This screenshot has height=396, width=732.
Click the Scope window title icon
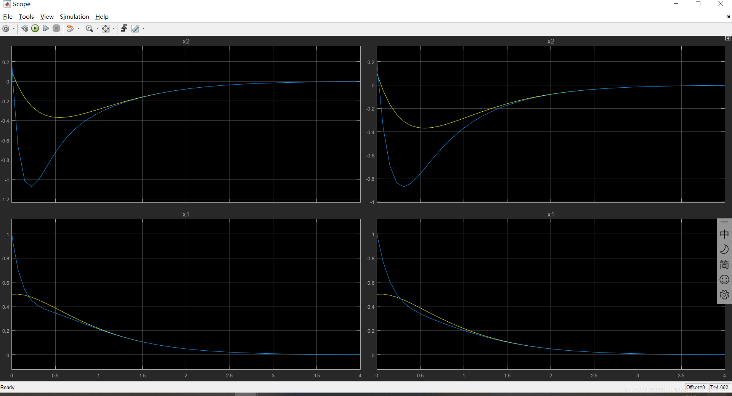click(x=7, y=4)
